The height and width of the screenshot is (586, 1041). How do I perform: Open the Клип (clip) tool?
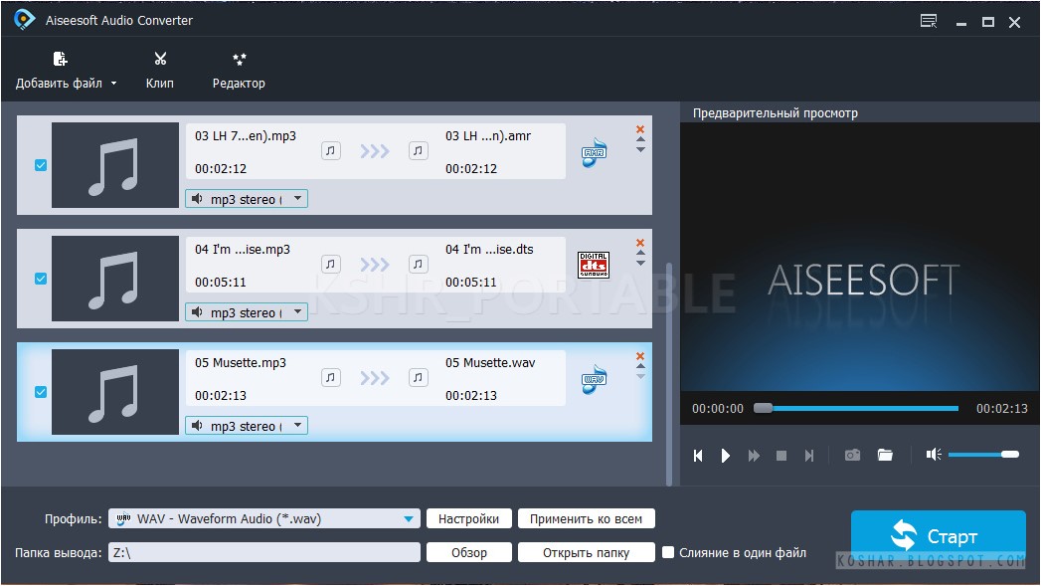point(160,70)
